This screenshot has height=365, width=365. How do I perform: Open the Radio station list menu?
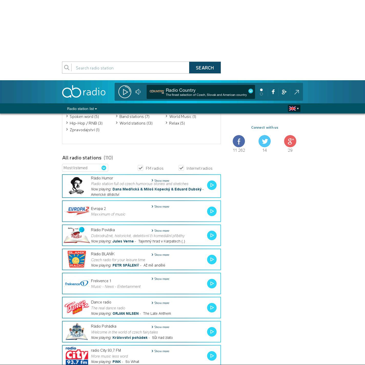click(82, 109)
